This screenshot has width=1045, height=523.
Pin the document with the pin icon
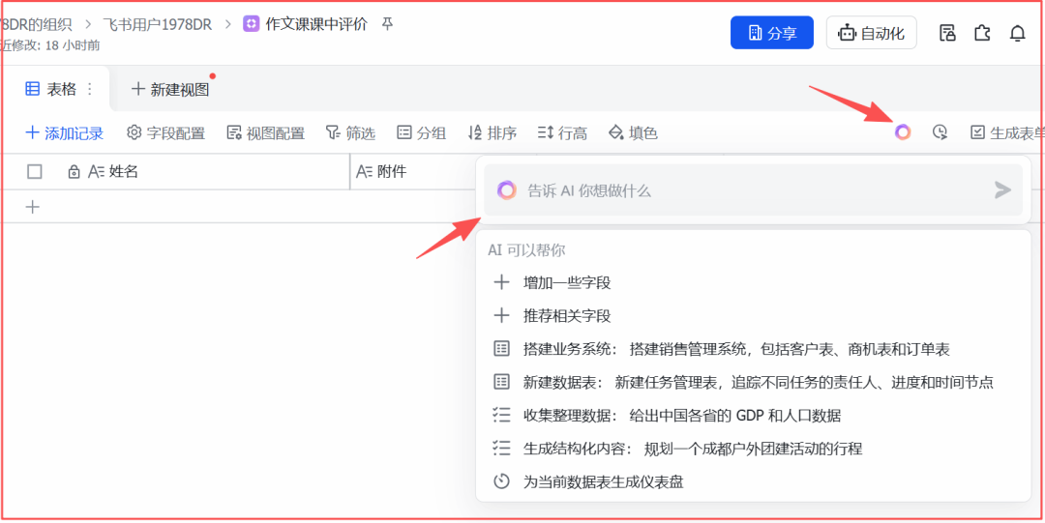click(x=386, y=24)
